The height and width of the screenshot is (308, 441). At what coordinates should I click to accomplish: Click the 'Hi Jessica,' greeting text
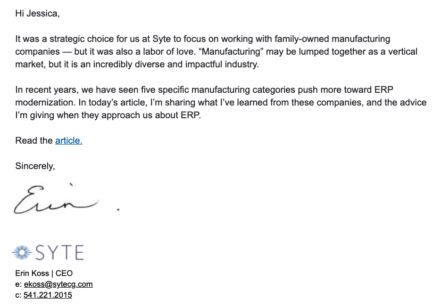tap(37, 14)
